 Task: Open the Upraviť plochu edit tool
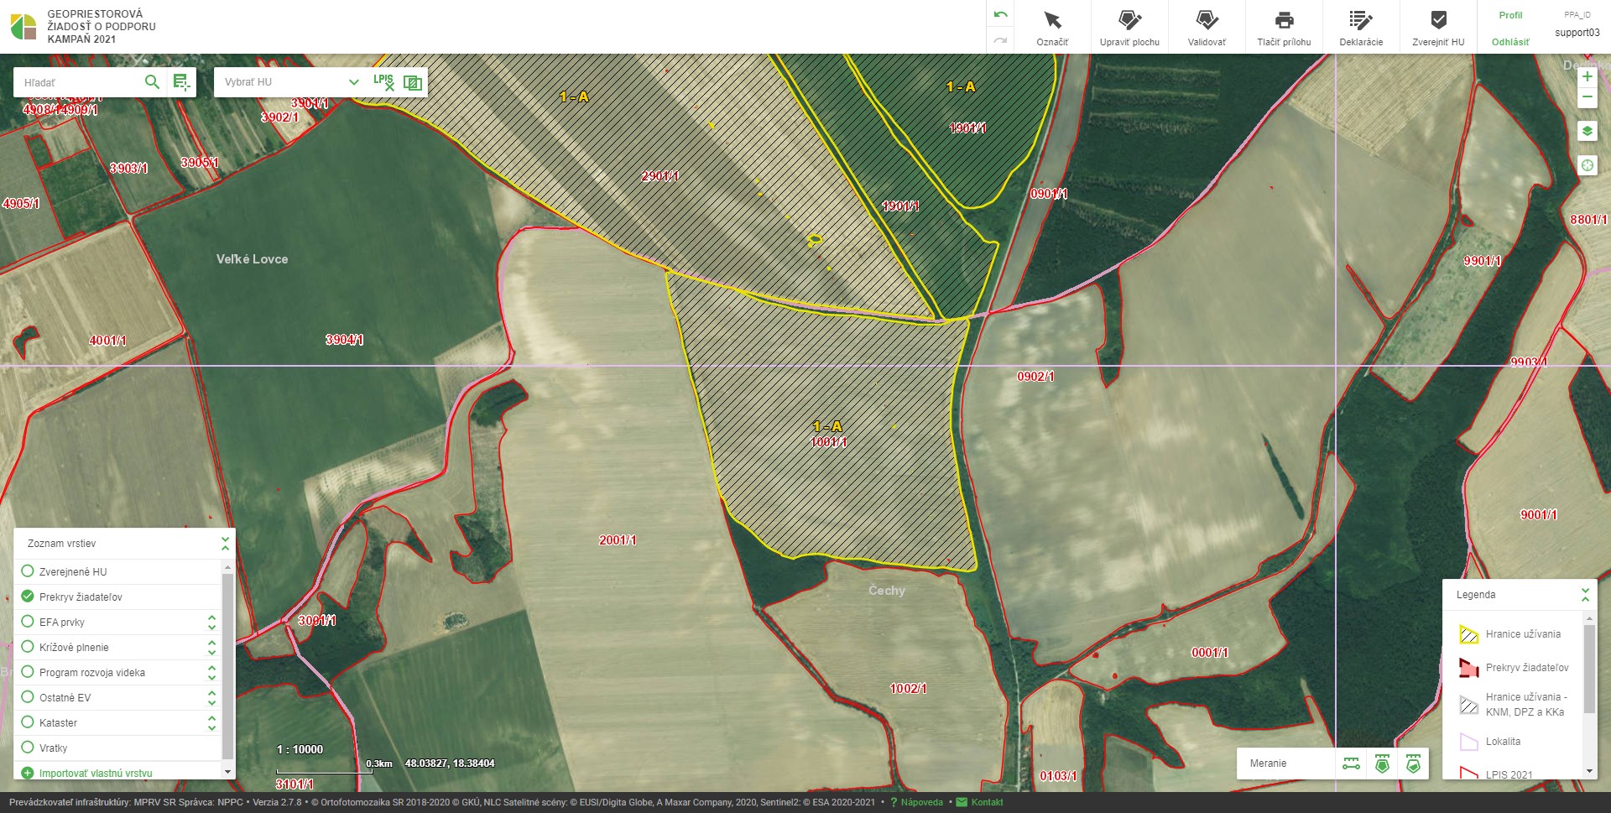coord(1129,27)
